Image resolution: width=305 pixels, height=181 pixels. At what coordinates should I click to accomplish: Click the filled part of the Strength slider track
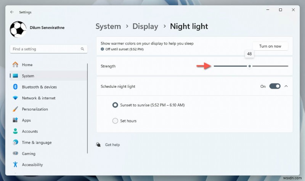point(230,66)
